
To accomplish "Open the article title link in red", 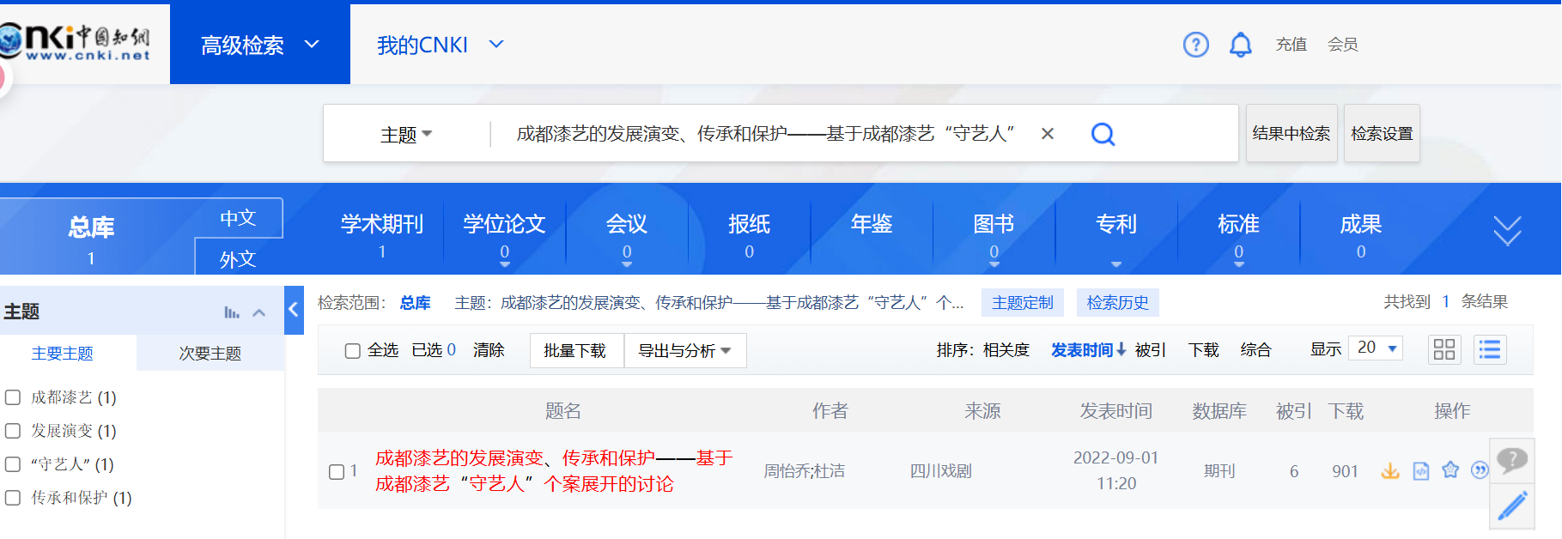I will 553,470.
